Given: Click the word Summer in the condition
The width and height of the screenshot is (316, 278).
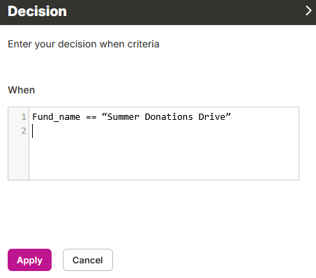Looking at the screenshot, I should [x=123, y=116].
